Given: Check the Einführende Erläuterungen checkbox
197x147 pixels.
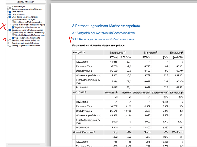Looking at the screenshot, I should [x=13, y=19].
